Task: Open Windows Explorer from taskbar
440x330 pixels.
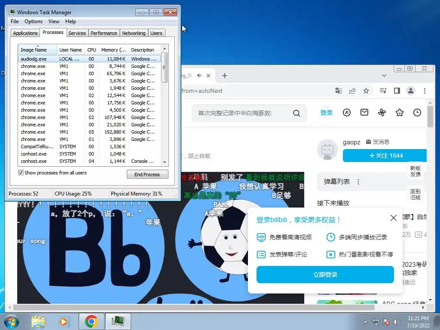Action: click(38, 321)
